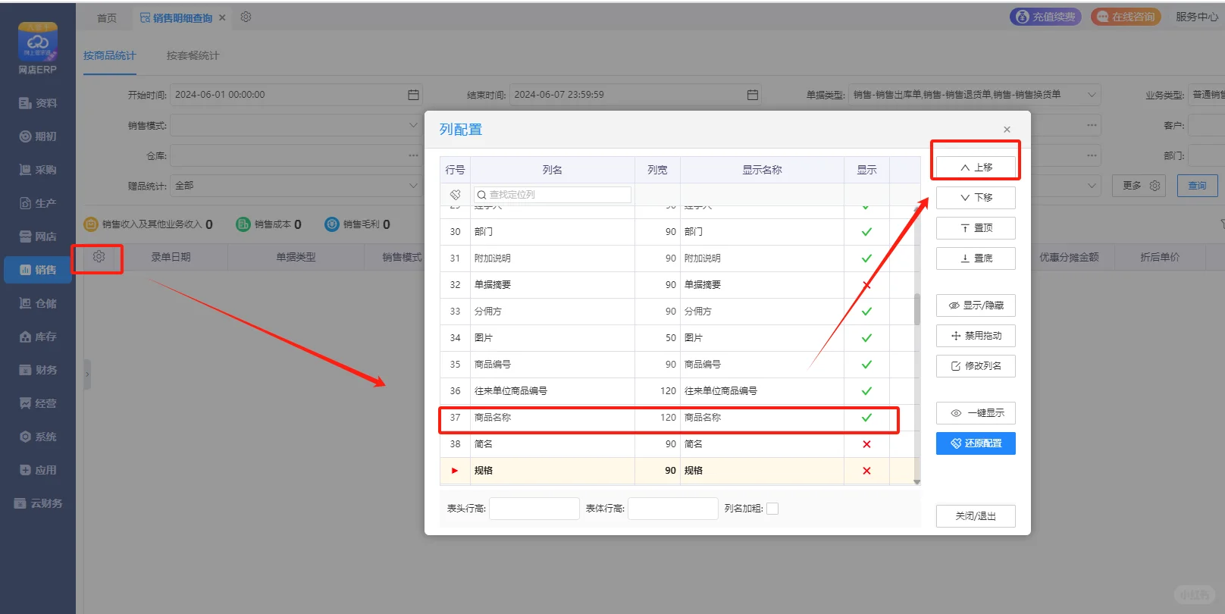Open 服务中心 menu
The width and height of the screenshot is (1225, 614).
pos(1197,17)
